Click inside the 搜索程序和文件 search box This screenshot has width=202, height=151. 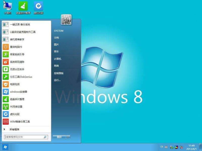pos(23,137)
